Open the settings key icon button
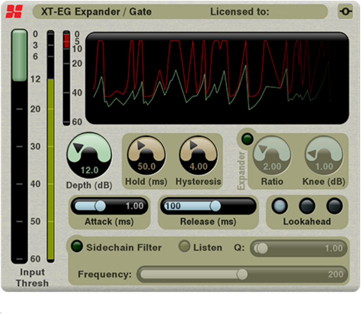361x314 pixels. (x=345, y=12)
